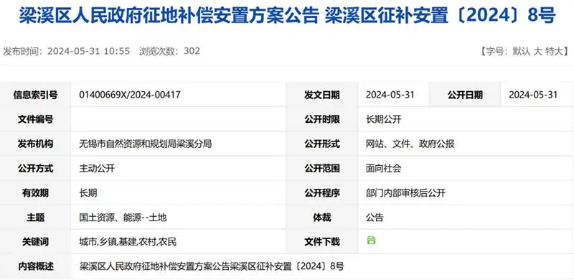Select the 主动公开 value

tap(97, 168)
